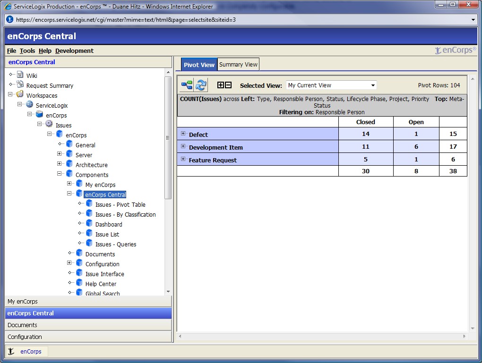Click the site info icon in address bar
The image size is (482, 363).
(10, 20)
